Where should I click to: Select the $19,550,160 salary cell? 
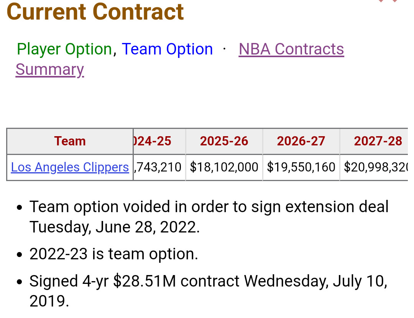coord(301,167)
